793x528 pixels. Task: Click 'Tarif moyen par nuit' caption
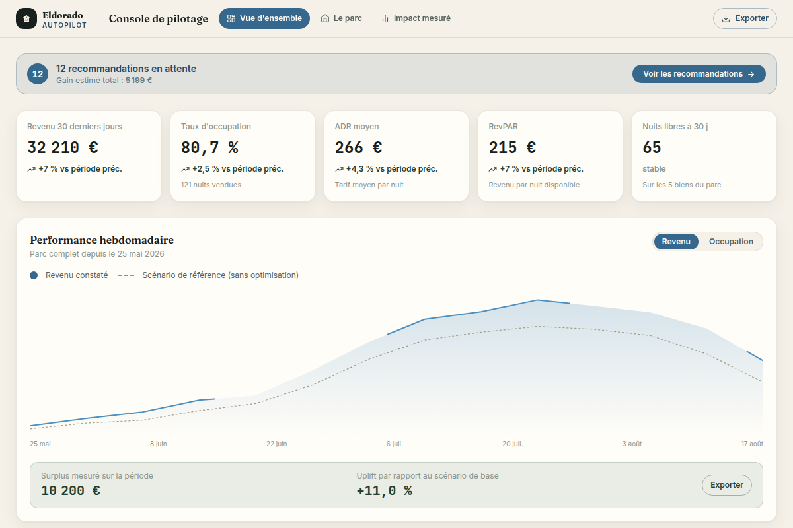tap(369, 185)
